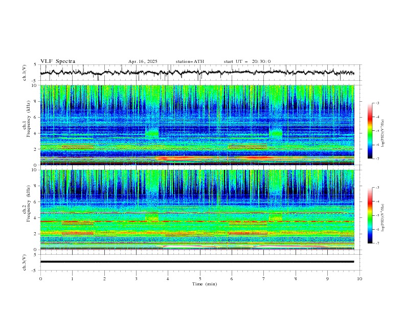Screen dimensions: 405x313
Task: Click time axis tick label "9"
Action: 327,279
